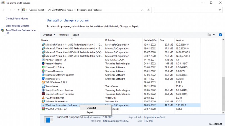Sort by the Installed On column header
The width and height of the screenshot is (225, 126).
pos(150,40)
